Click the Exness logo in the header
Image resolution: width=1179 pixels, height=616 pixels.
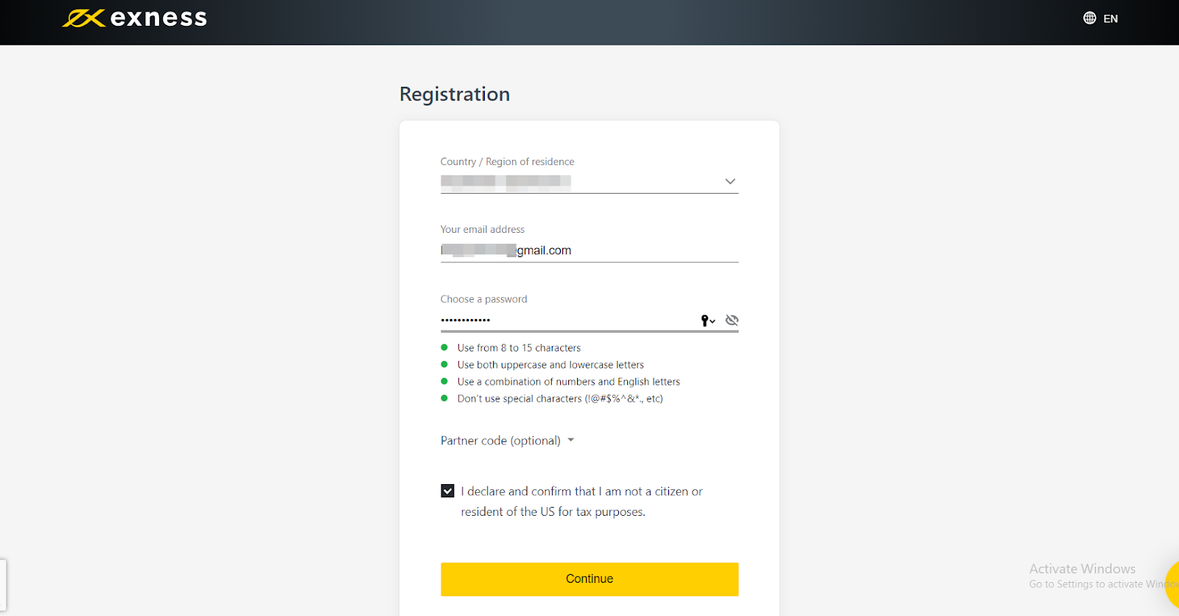point(135,18)
